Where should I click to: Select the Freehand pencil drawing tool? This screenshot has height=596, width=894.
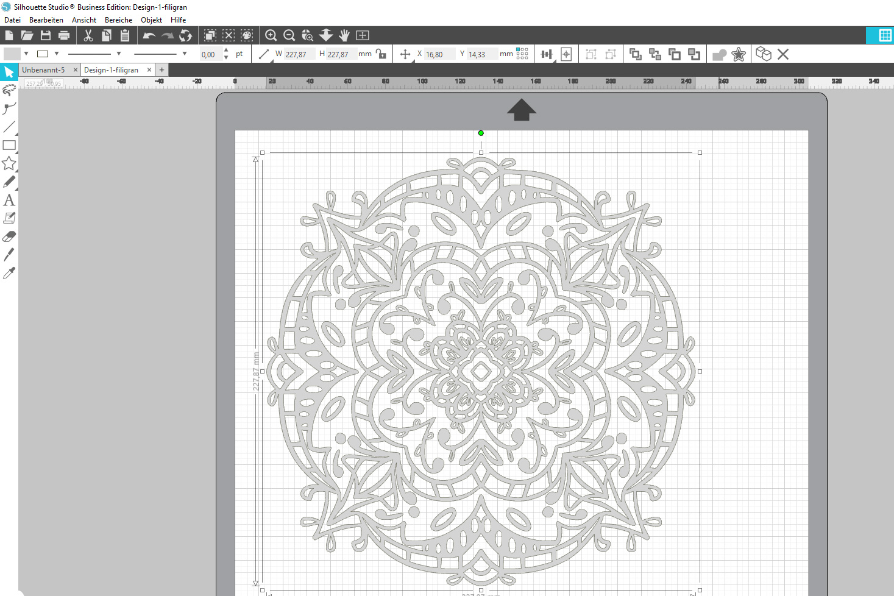[9, 182]
